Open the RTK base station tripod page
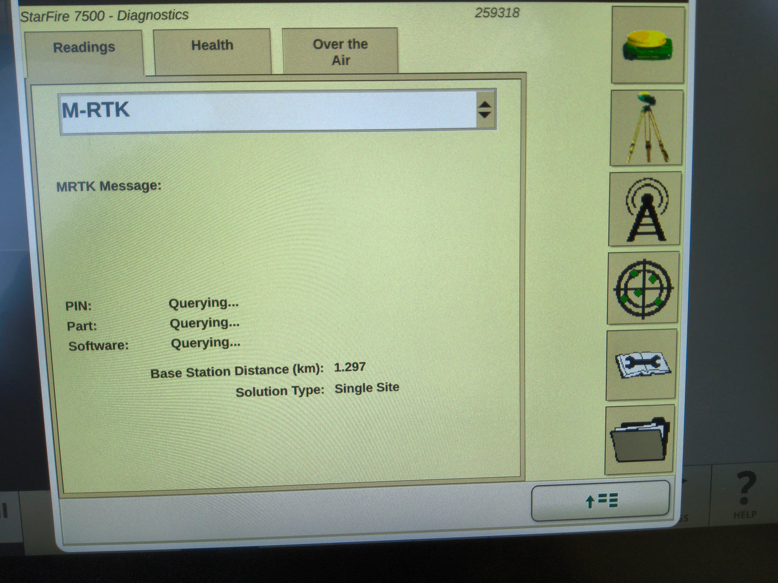The image size is (778, 583). pyautogui.click(x=646, y=127)
